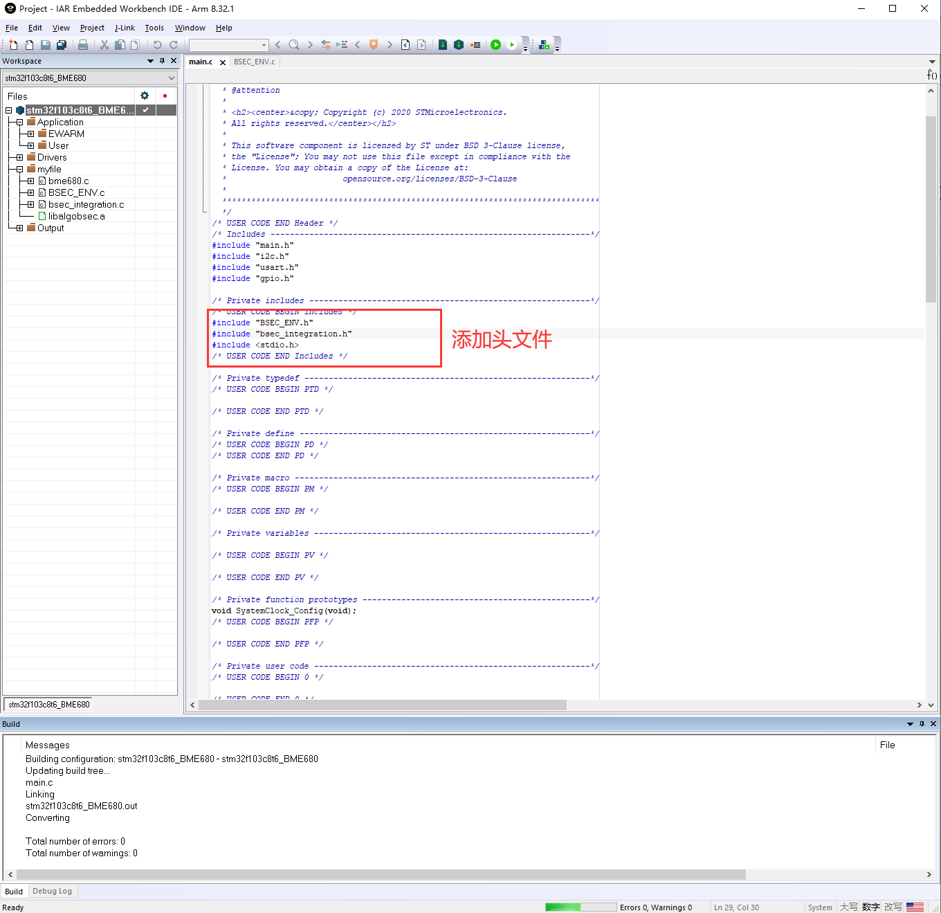
Task: Undo the last edit
Action: (x=158, y=44)
